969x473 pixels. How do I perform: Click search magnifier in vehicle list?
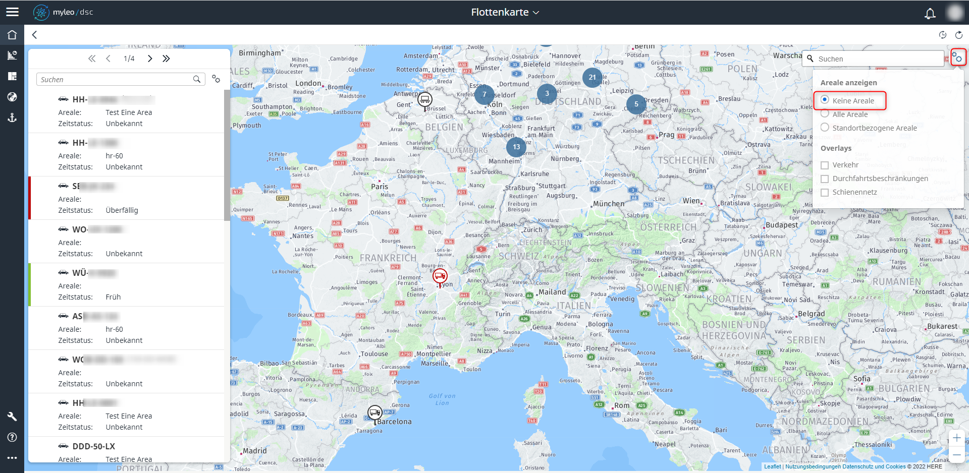tap(197, 79)
